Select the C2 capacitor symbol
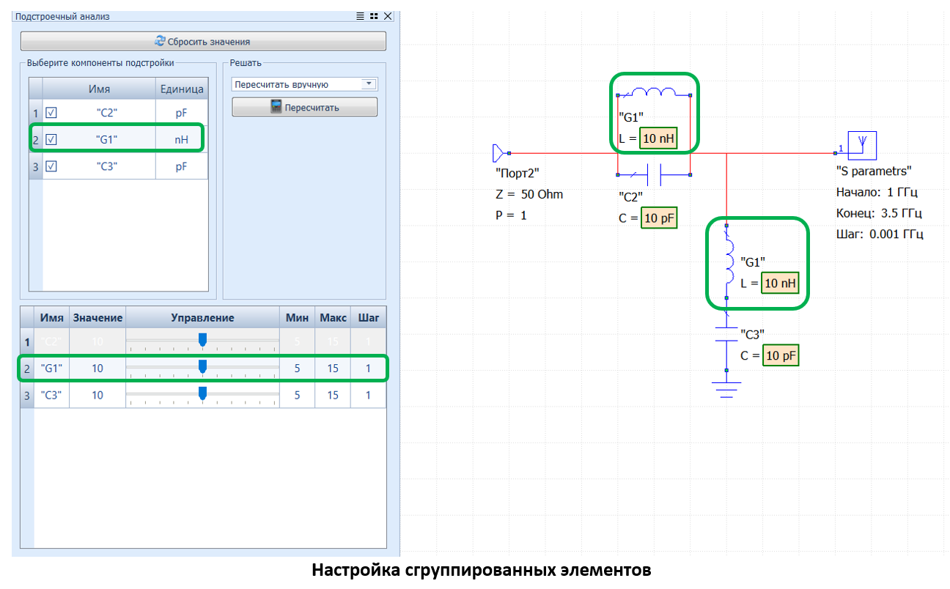The height and width of the screenshot is (589, 950). click(654, 175)
